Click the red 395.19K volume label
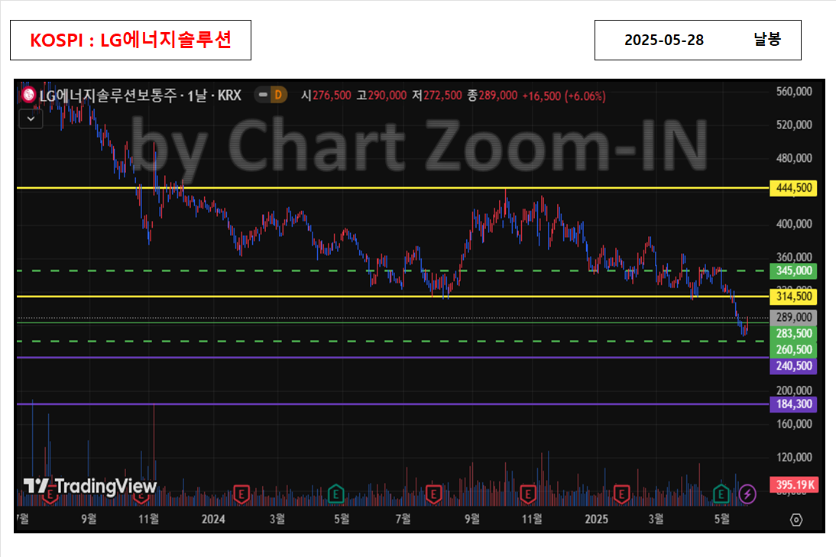This screenshot has height=557, width=836. click(x=793, y=485)
